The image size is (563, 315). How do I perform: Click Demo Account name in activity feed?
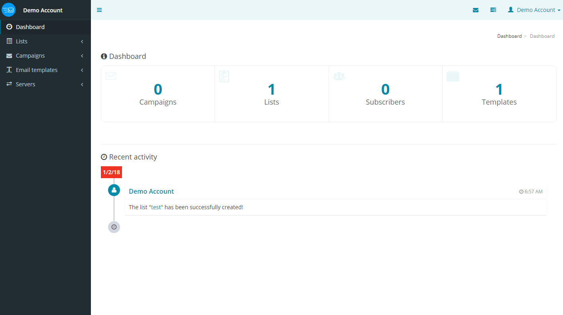pyautogui.click(x=152, y=191)
